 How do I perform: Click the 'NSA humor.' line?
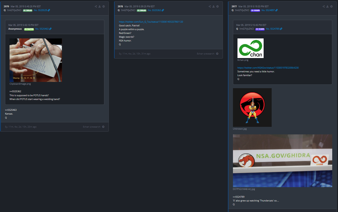(x=125, y=41)
